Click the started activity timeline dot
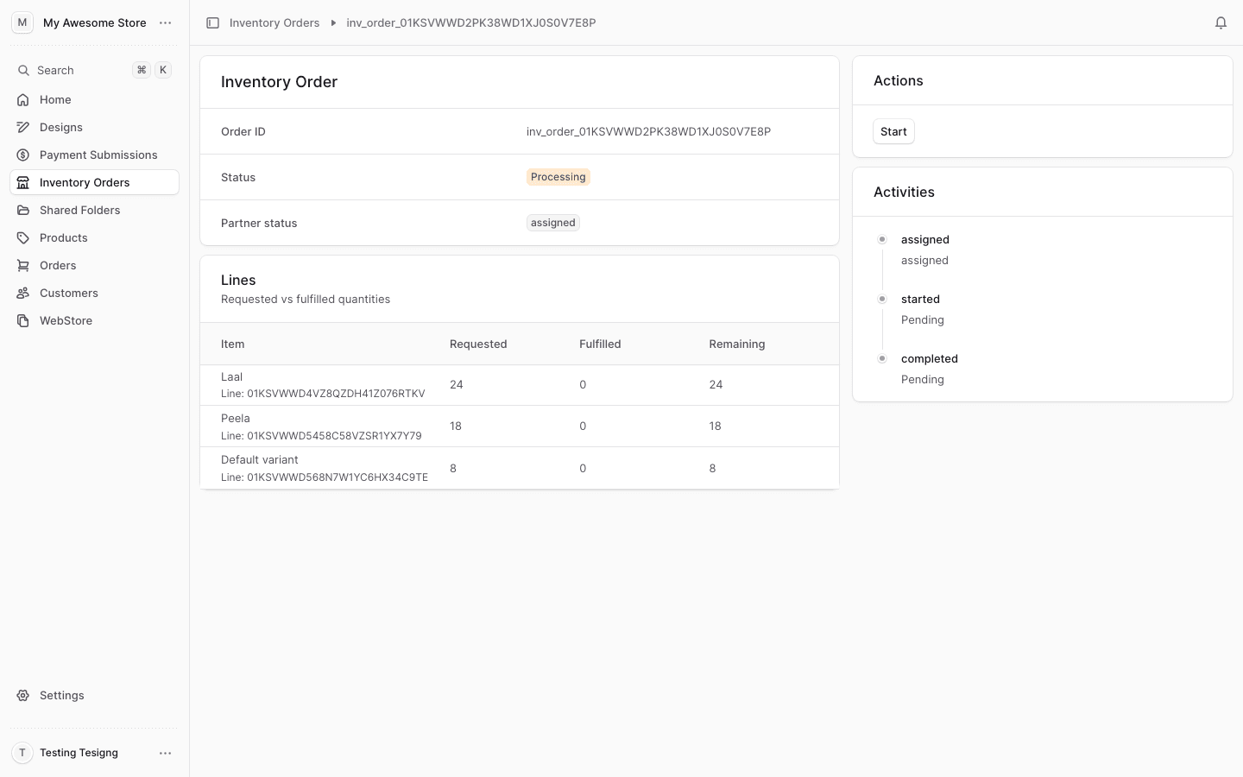The height and width of the screenshot is (777, 1243). coord(882,300)
